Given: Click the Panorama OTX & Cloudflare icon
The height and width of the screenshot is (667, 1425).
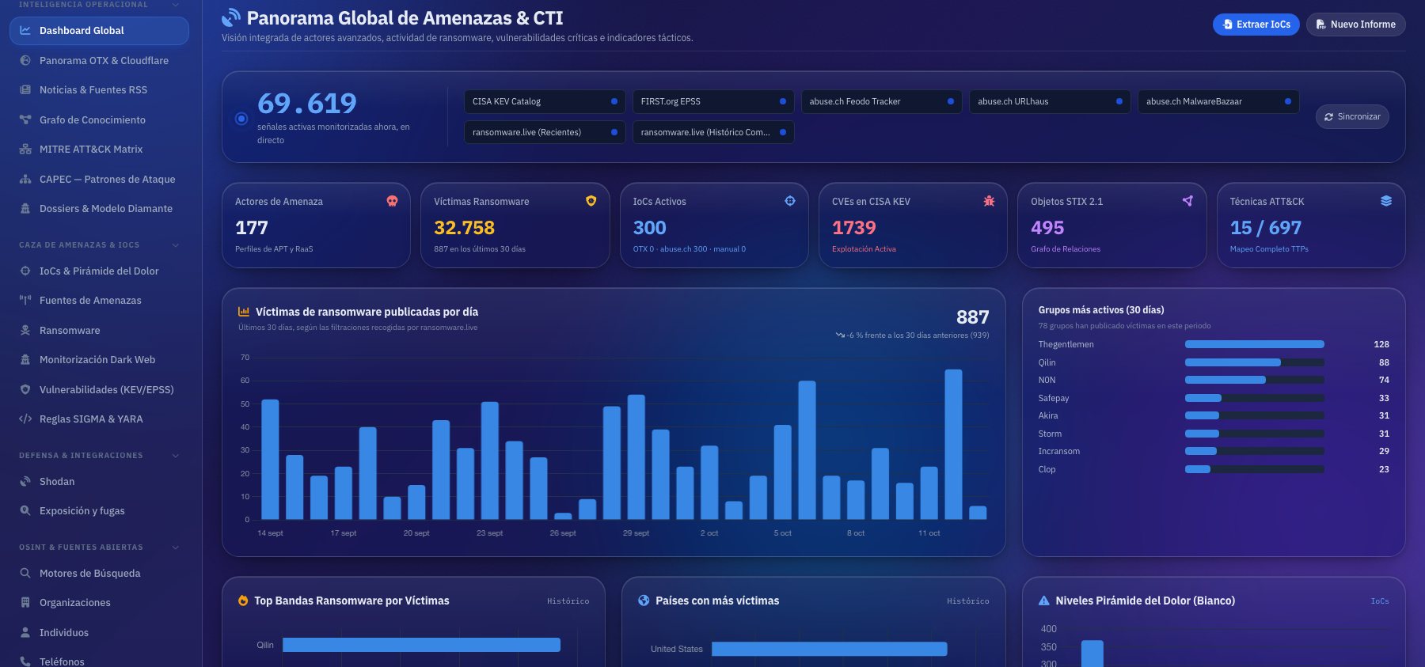Looking at the screenshot, I should [x=25, y=60].
